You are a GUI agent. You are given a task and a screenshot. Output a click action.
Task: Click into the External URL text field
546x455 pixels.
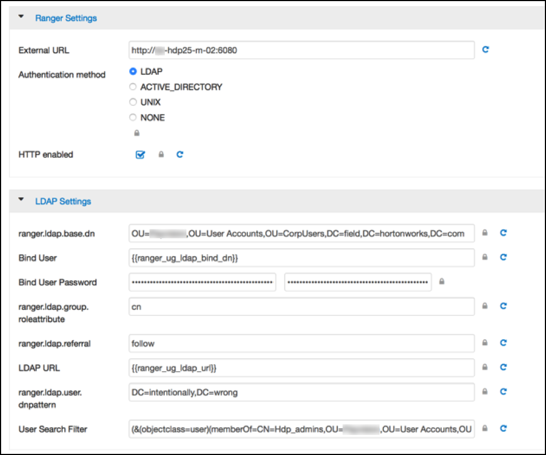pos(301,50)
